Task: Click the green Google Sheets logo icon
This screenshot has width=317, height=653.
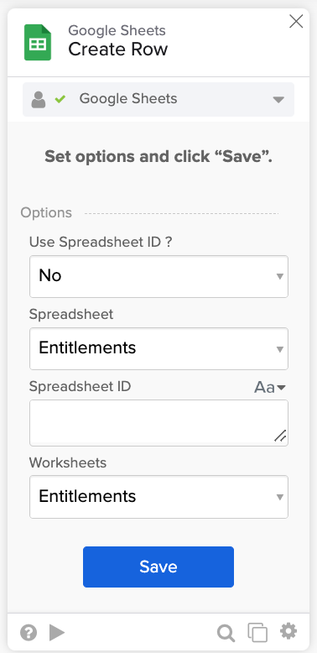Action: tap(38, 43)
